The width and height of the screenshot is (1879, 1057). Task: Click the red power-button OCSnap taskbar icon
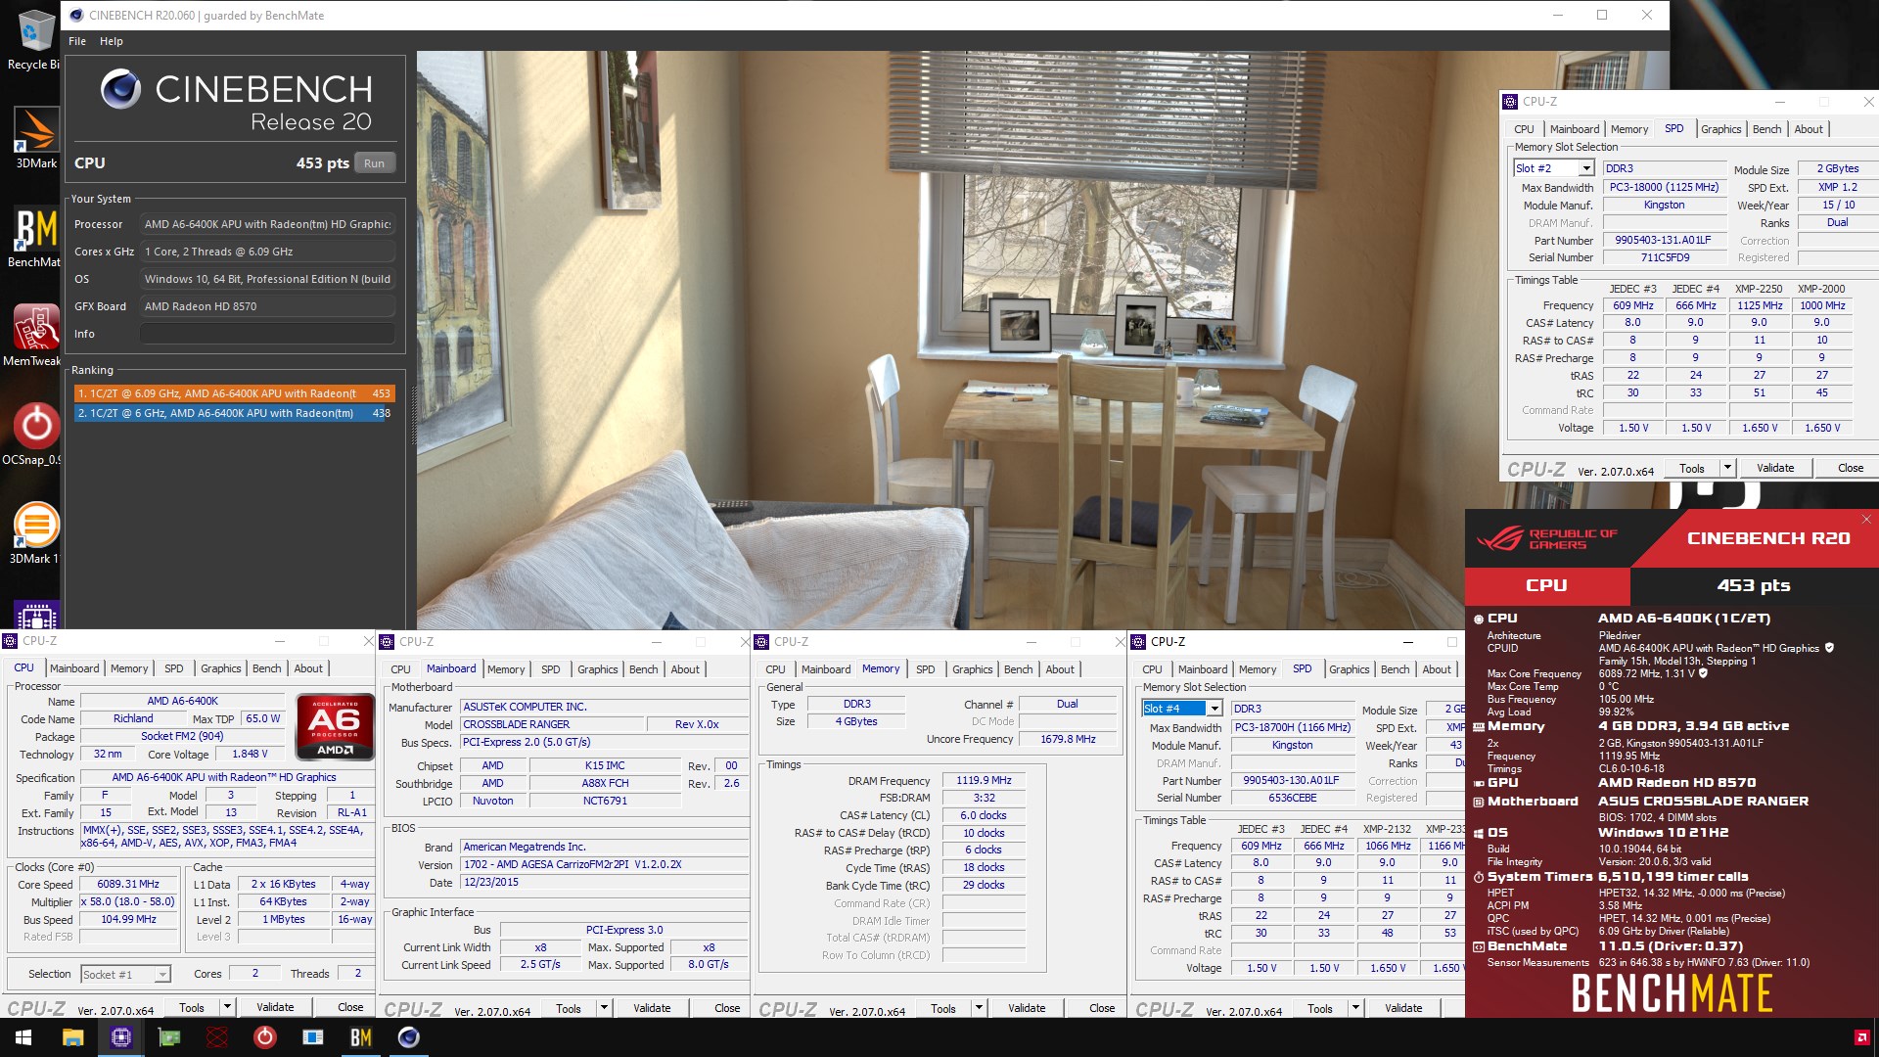(x=265, y=1037)
